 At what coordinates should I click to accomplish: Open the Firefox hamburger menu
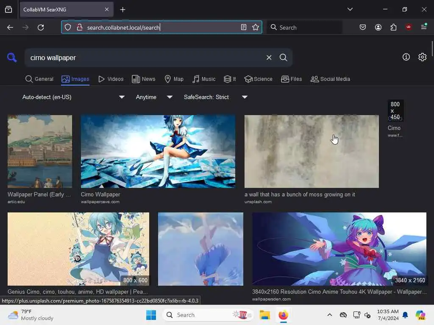424,27
